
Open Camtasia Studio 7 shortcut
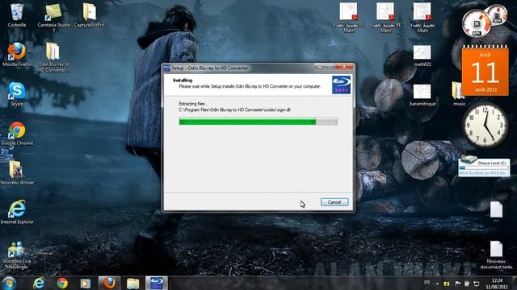click(54, 18)
